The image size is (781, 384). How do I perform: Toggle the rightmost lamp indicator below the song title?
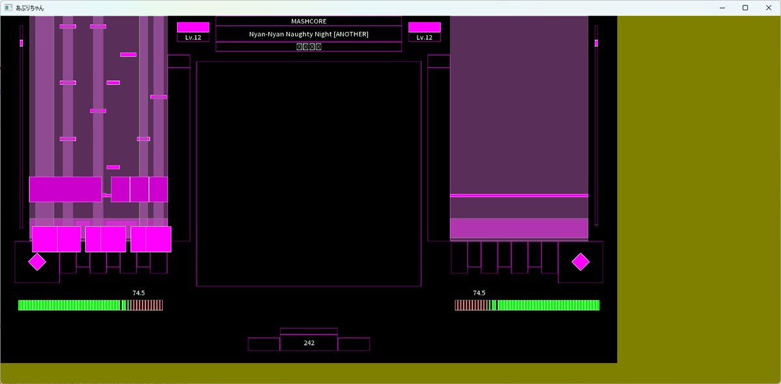pos(317,46)
